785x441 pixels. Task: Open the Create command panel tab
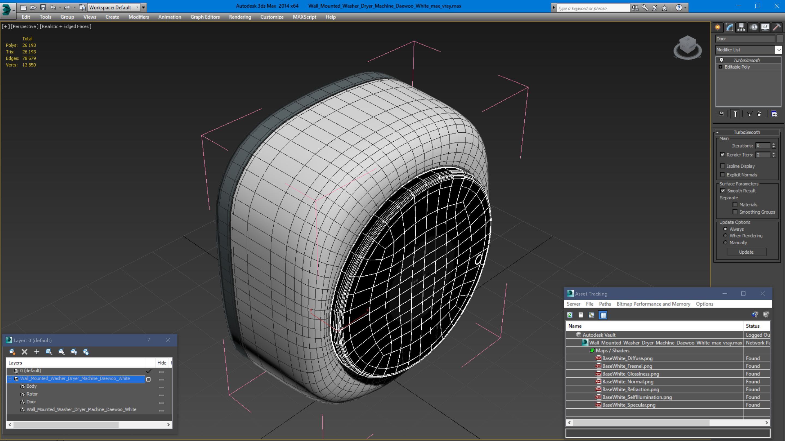(x=718, y=28)
